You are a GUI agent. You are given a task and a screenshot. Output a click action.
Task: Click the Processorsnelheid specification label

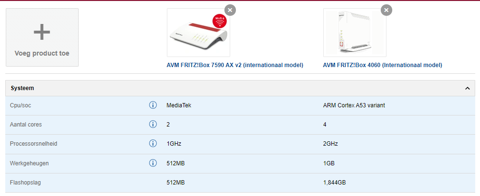point(33,144)
